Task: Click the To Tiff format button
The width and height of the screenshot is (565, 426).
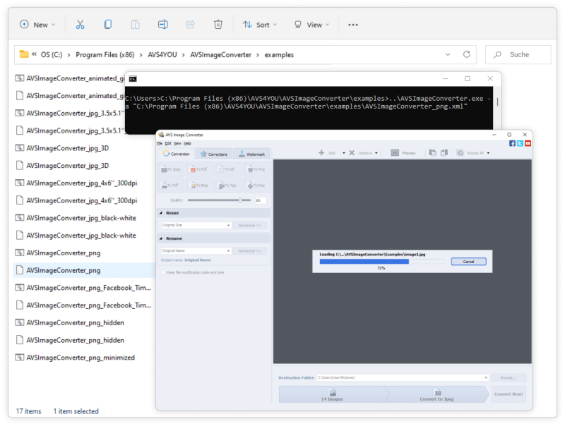Action: point(171,185)
